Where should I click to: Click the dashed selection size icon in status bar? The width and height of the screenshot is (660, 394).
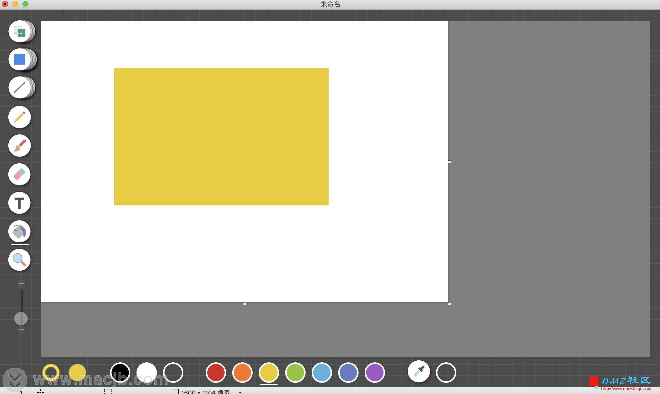pos(108,392)
